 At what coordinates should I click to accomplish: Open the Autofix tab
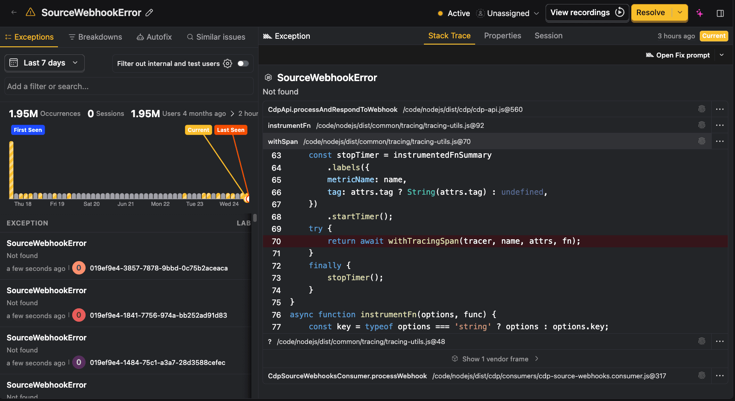coord(154,37)
